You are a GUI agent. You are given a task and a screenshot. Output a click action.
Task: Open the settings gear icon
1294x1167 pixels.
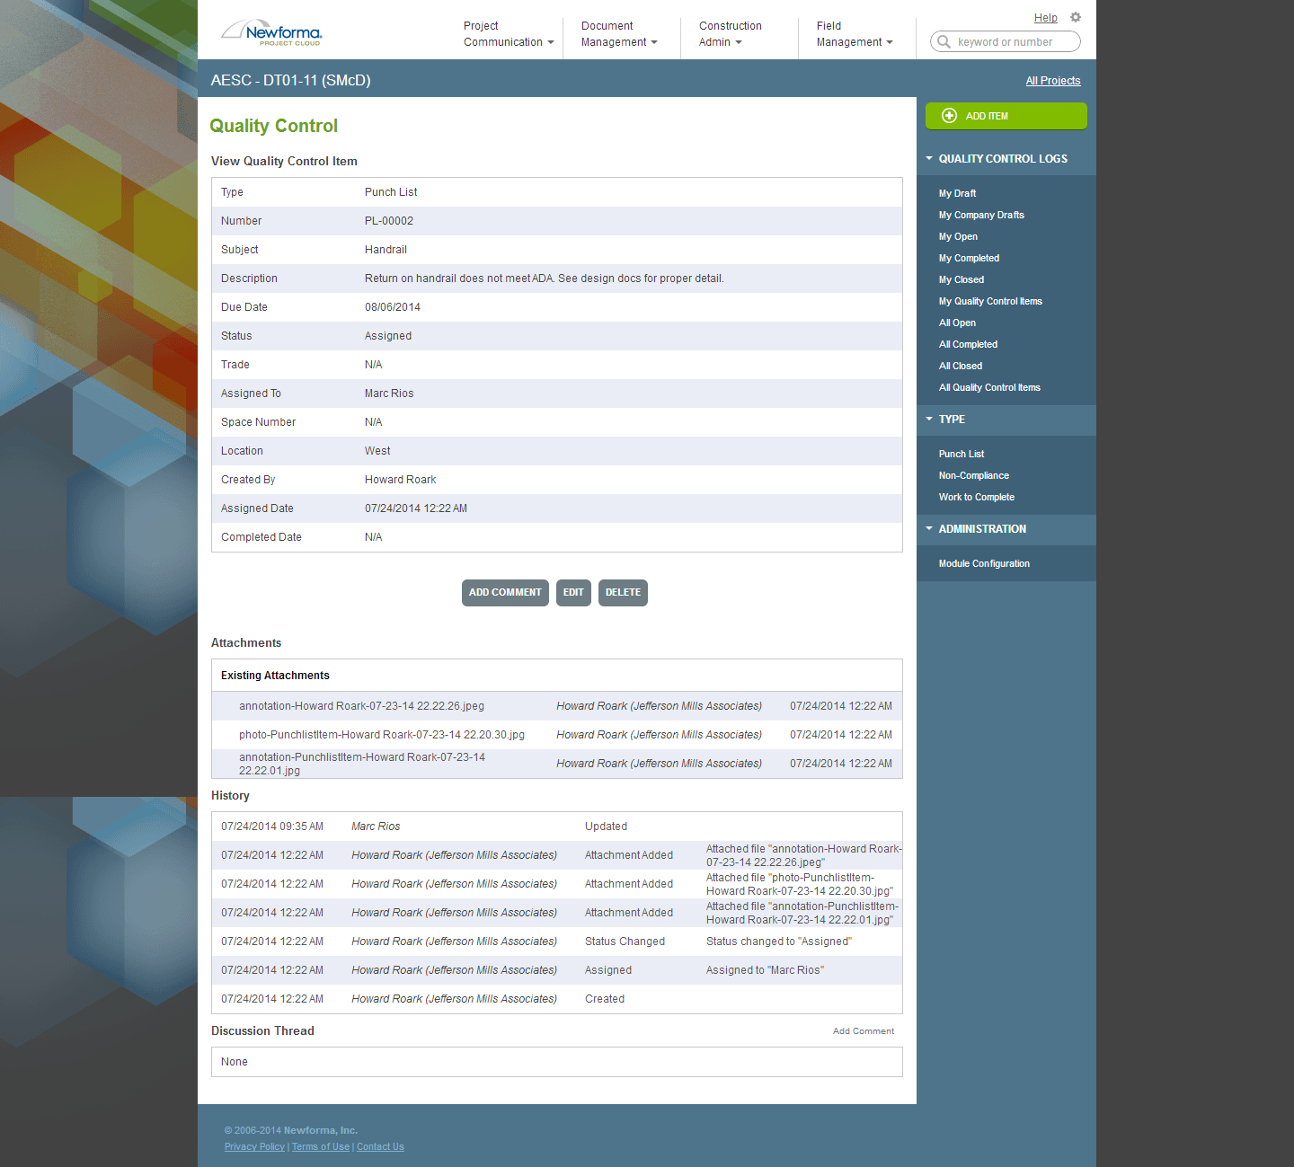[1076, 17]
